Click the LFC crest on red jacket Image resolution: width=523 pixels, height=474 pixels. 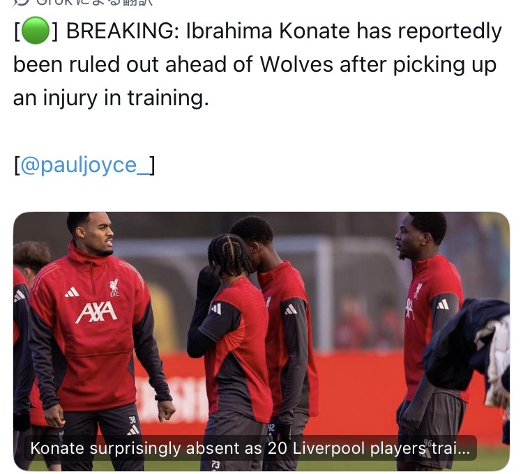pyautogui.click(x=114, y=287)
